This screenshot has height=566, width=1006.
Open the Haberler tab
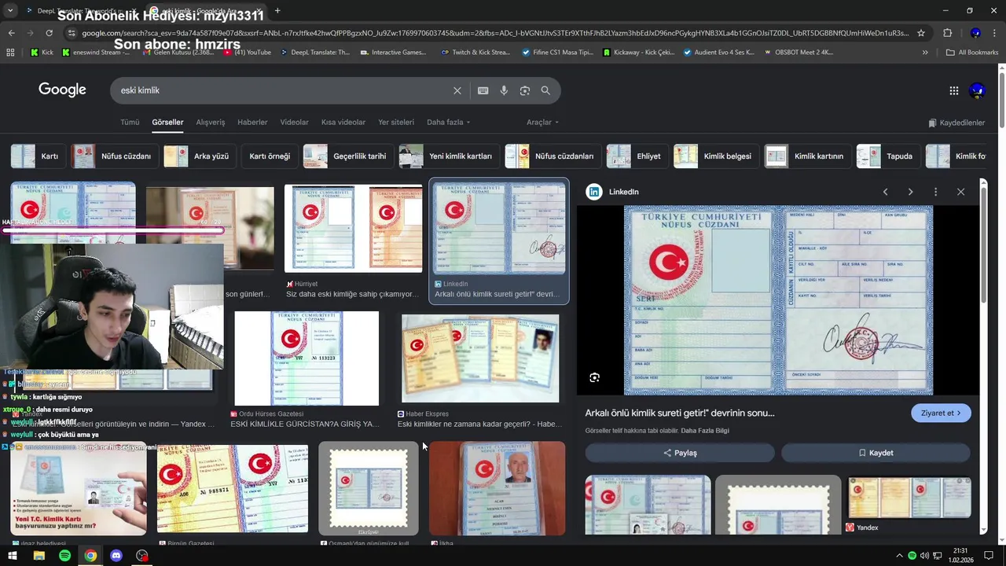[252, 123]
